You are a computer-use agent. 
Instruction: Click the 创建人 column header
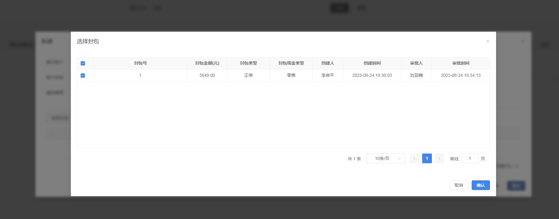328,63
